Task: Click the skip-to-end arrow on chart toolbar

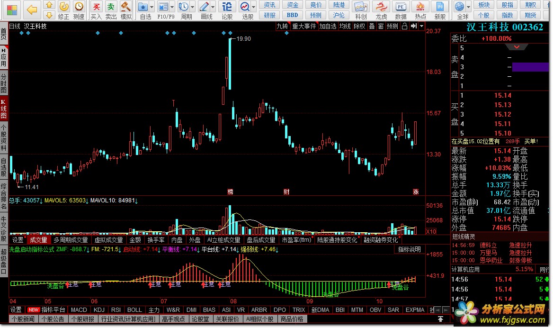Action: pos(414,26)
